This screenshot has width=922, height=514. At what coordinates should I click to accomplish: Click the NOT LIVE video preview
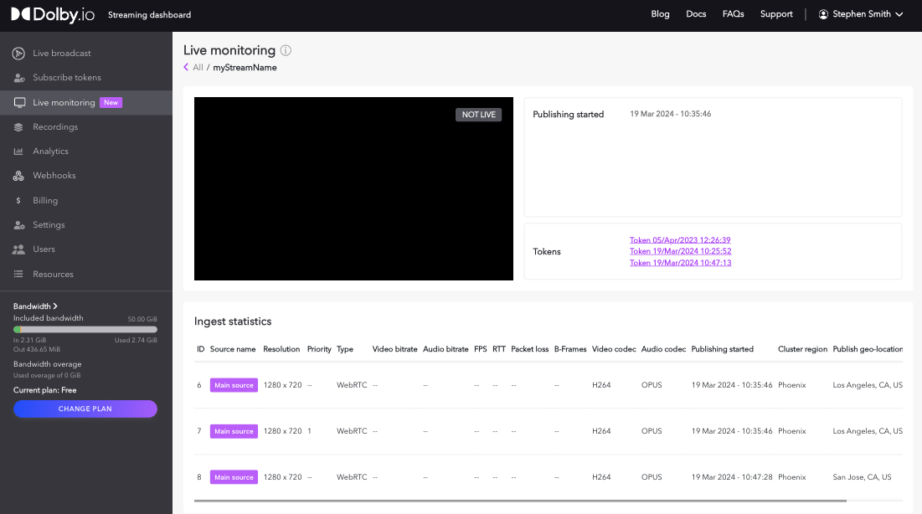[x=353, y=189]
